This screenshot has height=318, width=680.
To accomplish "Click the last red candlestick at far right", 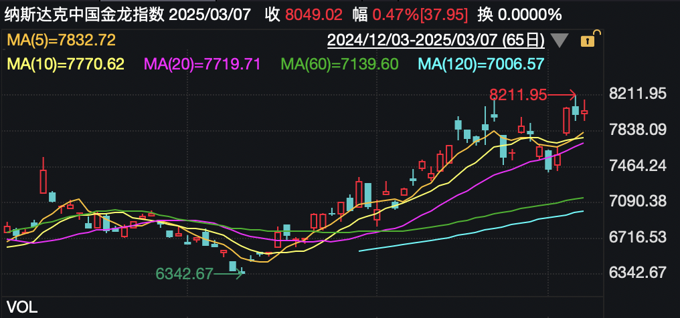I will 584,112.
